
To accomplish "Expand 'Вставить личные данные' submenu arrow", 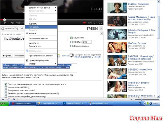I will pos(56,8).
